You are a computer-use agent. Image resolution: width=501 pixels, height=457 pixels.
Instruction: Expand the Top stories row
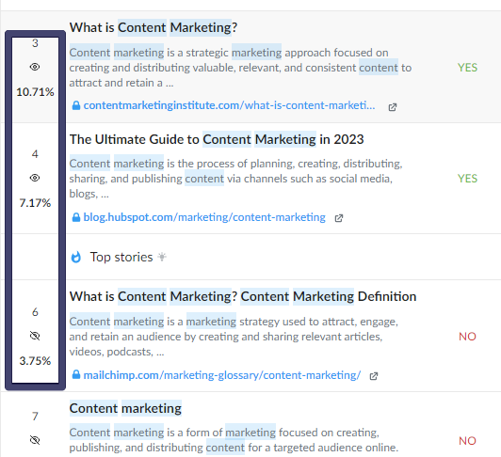(250, 257)
